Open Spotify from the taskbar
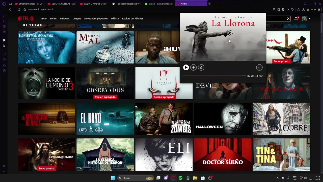The height and width of the screenshot is (182, 323). coord(180,178)
